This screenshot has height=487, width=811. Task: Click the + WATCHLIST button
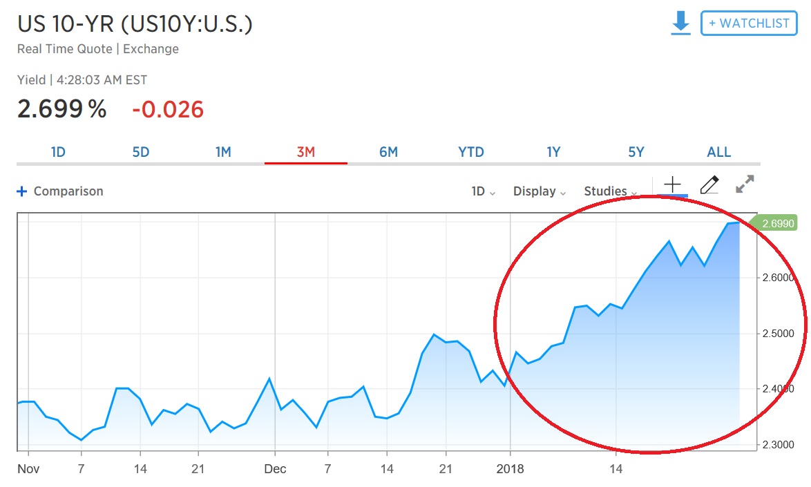point(748,22)
